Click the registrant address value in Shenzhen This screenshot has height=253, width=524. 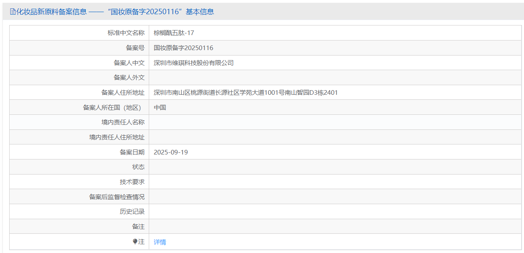[x=246, y=93]
